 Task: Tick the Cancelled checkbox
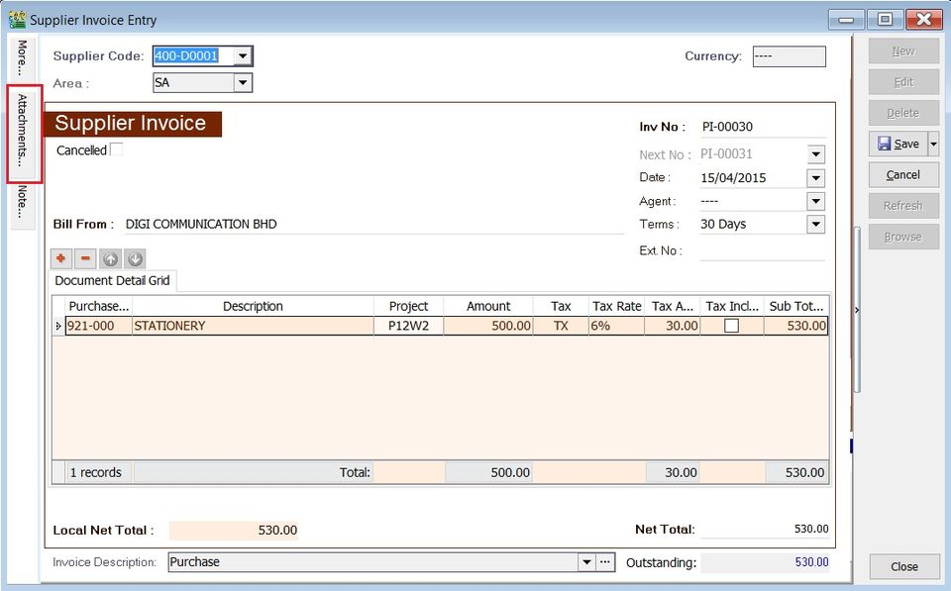(x=115, y=148)
